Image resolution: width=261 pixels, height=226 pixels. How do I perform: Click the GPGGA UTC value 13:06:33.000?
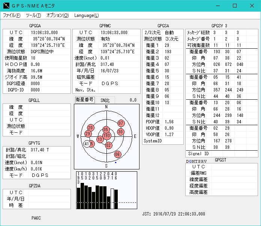click(x=44, y=33)
